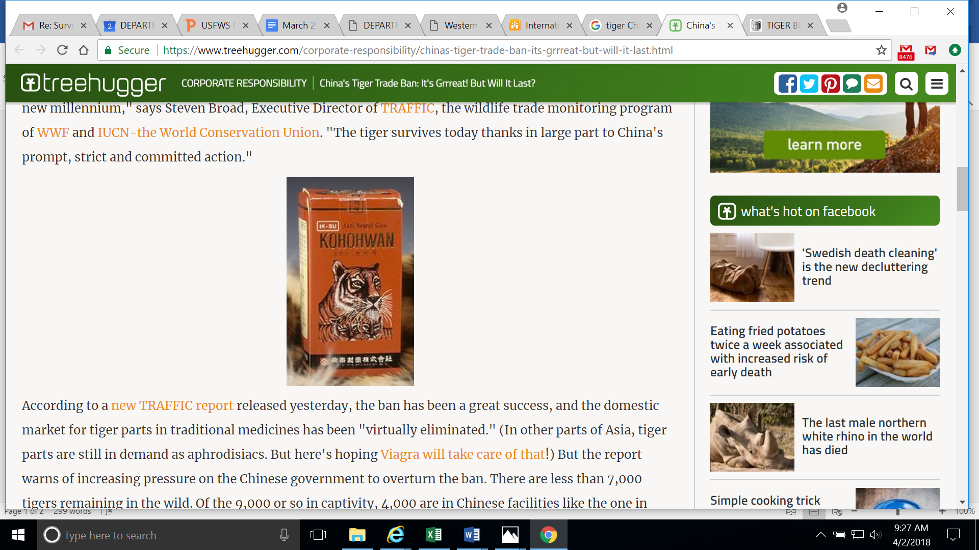The width and height of the screenshot is (979, 550).
Task: Click the learn more ad button
Action: click(825, 145)
